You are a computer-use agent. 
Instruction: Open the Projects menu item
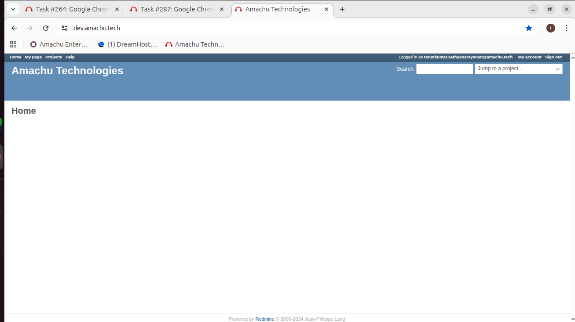pyautogui.click(x=53, y=57)
